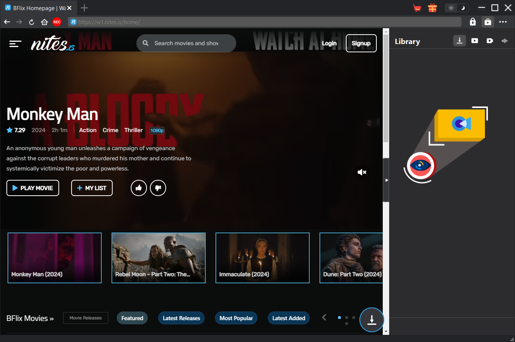This screenshot has height=342, width=515.
Task: Click the lock icon beside address bar
Action: pyautogui.click(x=472, y=22)
